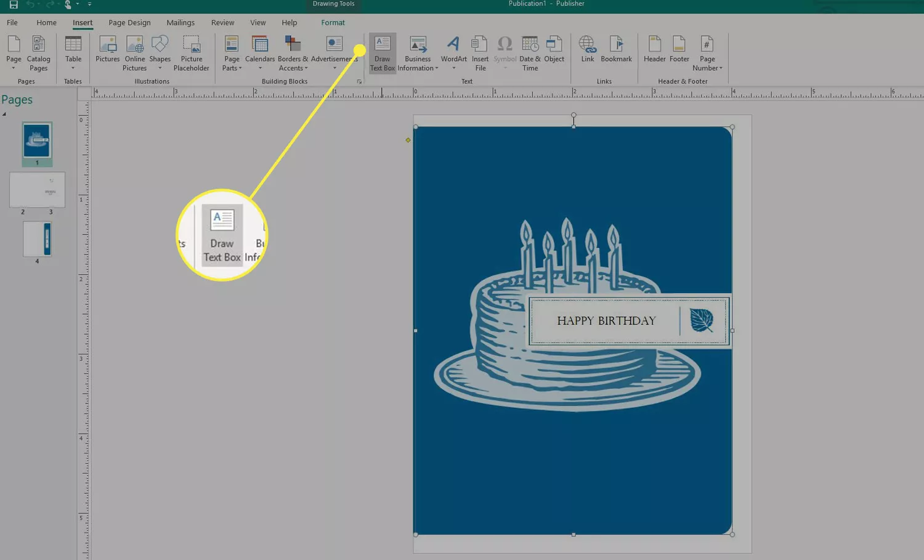Click the Redo arrow icon
This screenshot has height=560, width=924.
click(x=49, y=4)
